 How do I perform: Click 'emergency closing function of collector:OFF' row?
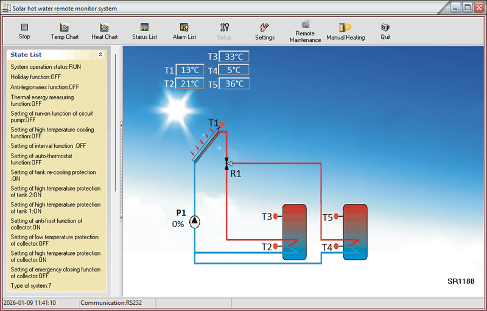(55, 273)
